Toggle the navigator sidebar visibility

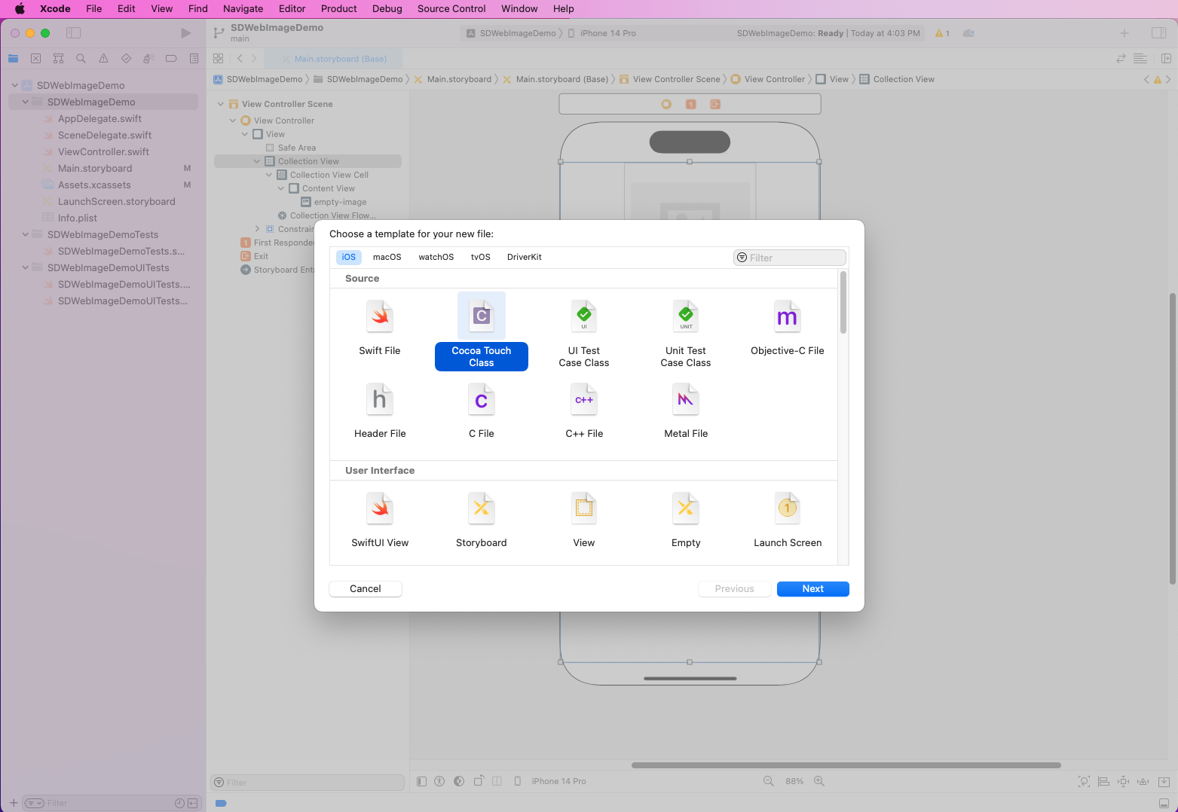(73, 33)
